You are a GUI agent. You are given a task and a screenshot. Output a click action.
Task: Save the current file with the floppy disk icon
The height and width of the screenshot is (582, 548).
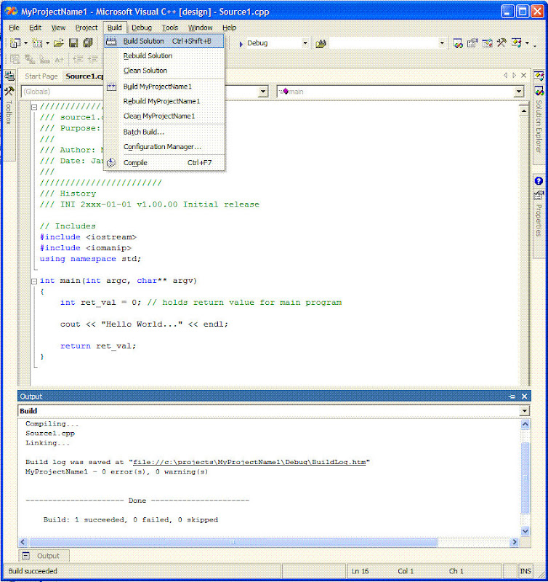[73, 43]
